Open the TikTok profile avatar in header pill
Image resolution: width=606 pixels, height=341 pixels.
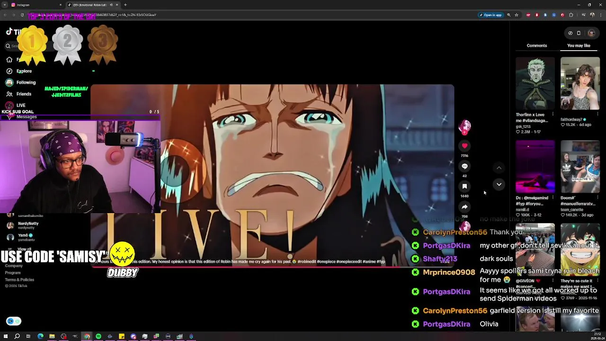591,33
